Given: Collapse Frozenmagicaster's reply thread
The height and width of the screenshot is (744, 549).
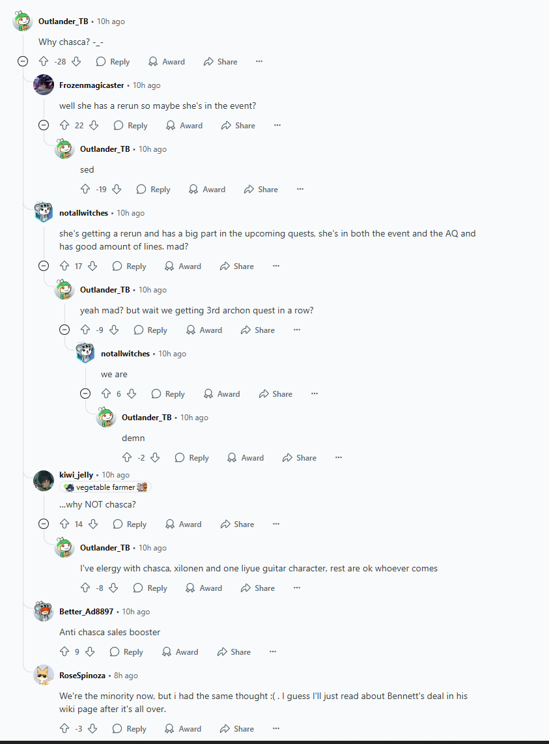Looking at the screenshot, I should (44, 125).
